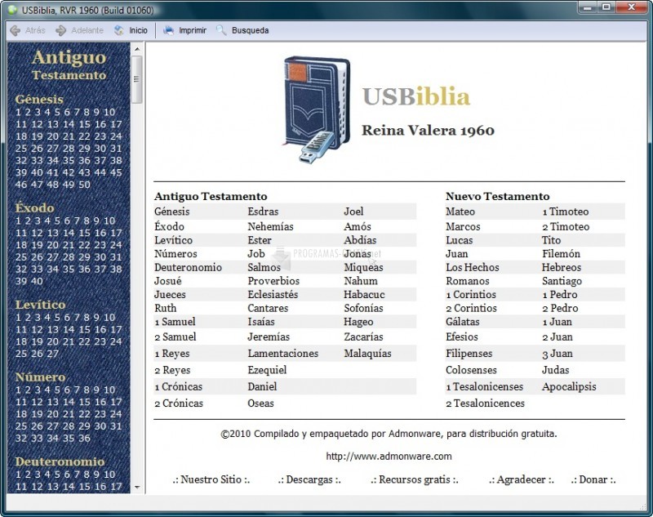This screenshot has width=653, height=517.
Task: Click the Descargas footer link
Action: (x=309, y=479)
